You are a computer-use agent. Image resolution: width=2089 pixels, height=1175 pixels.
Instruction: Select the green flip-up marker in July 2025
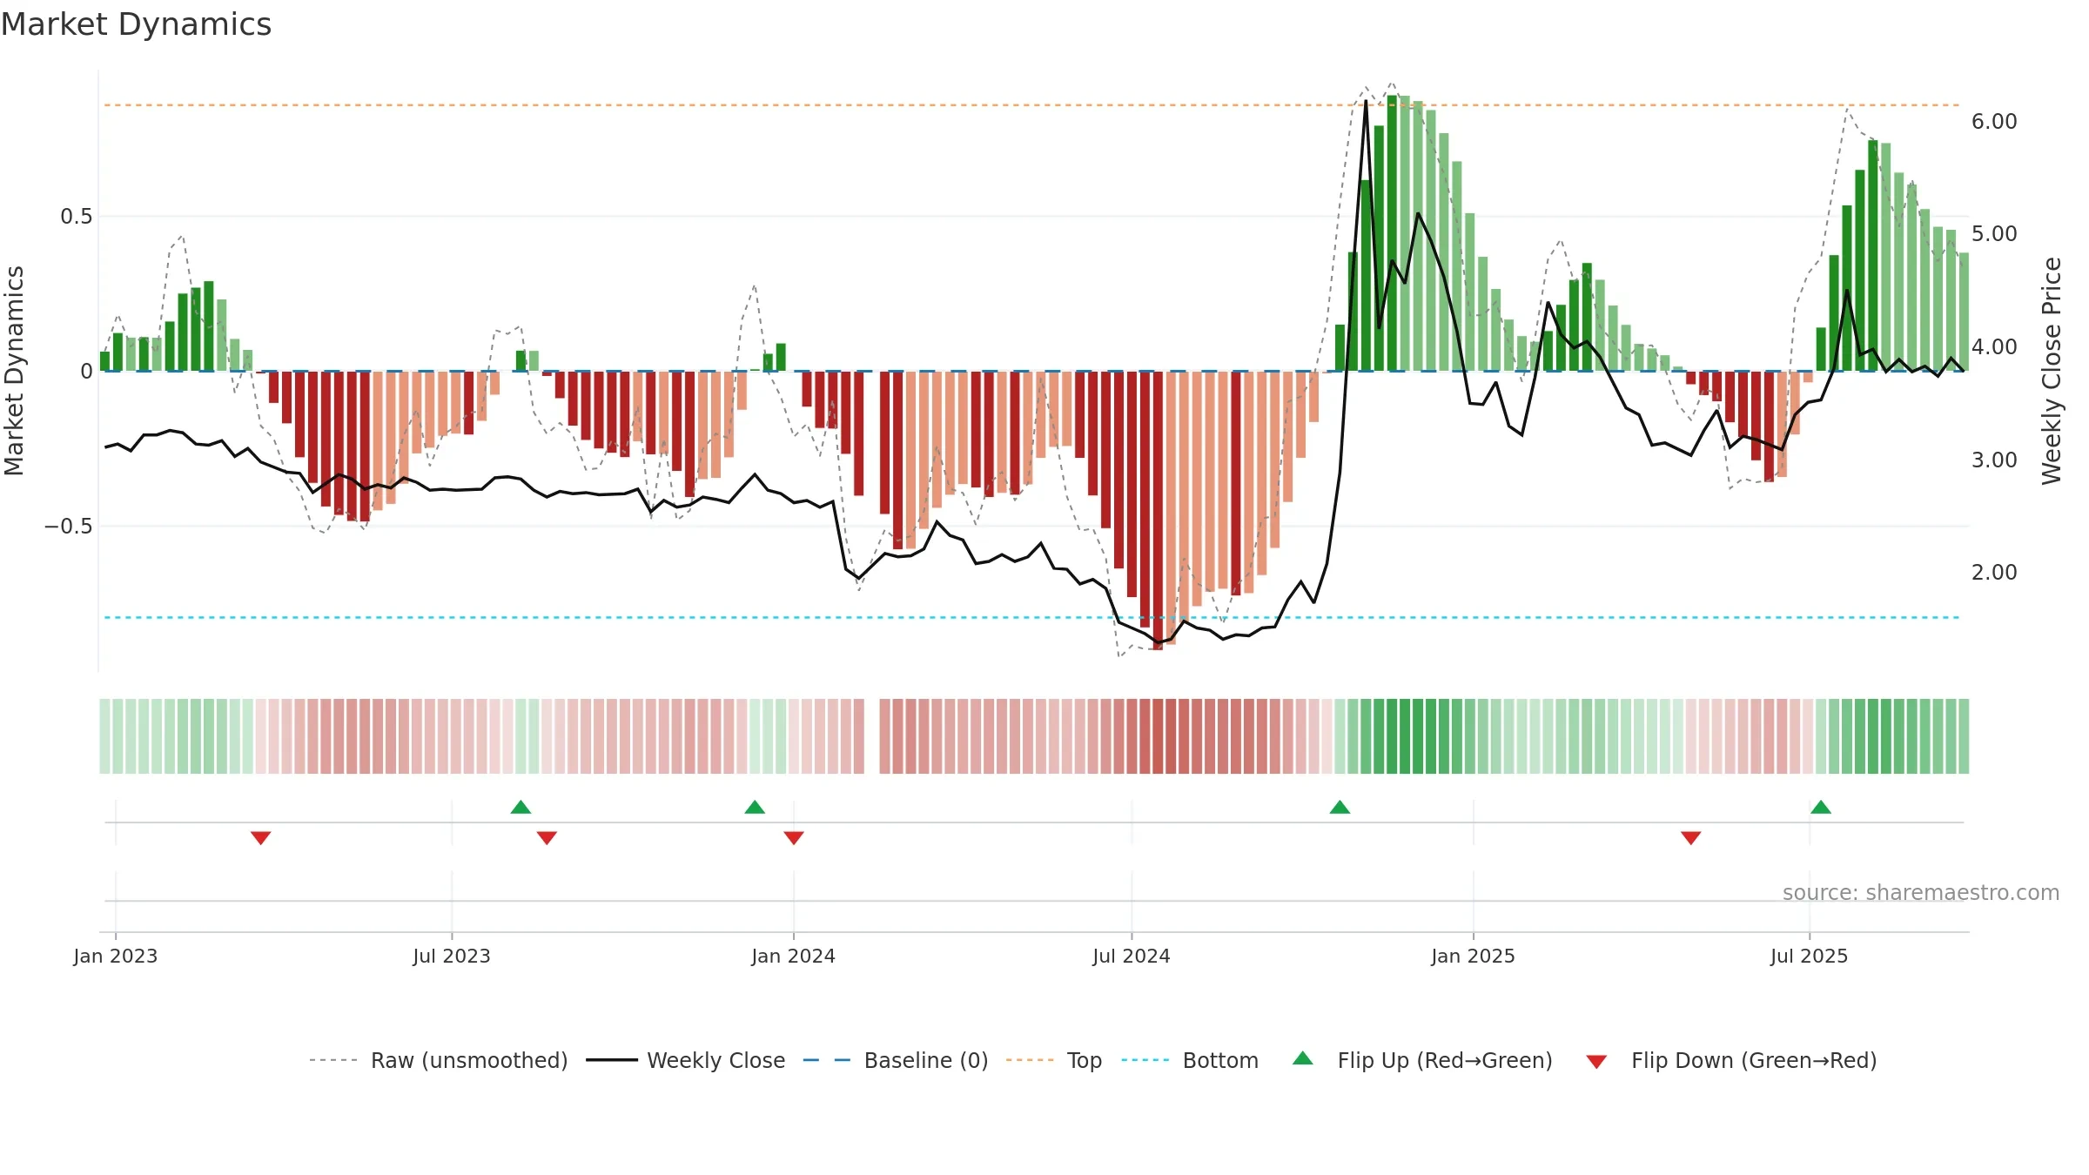1821,807
